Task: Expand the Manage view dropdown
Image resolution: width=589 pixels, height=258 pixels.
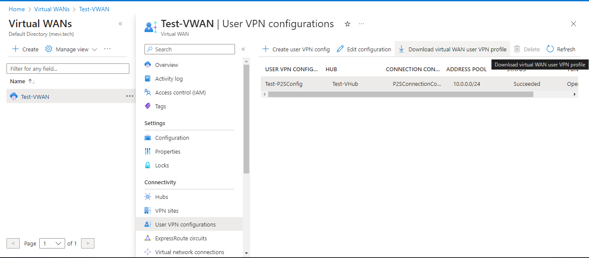Action: click(x=94, y=50)
